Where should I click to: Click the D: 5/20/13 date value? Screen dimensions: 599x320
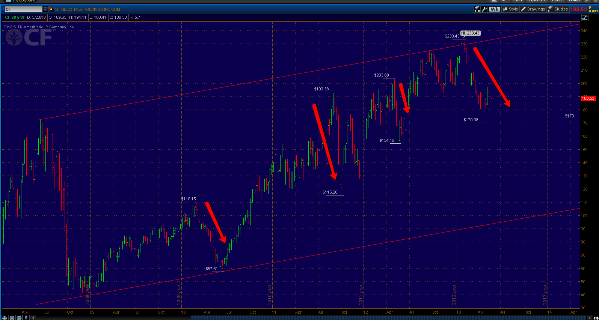tap(36, 17)
